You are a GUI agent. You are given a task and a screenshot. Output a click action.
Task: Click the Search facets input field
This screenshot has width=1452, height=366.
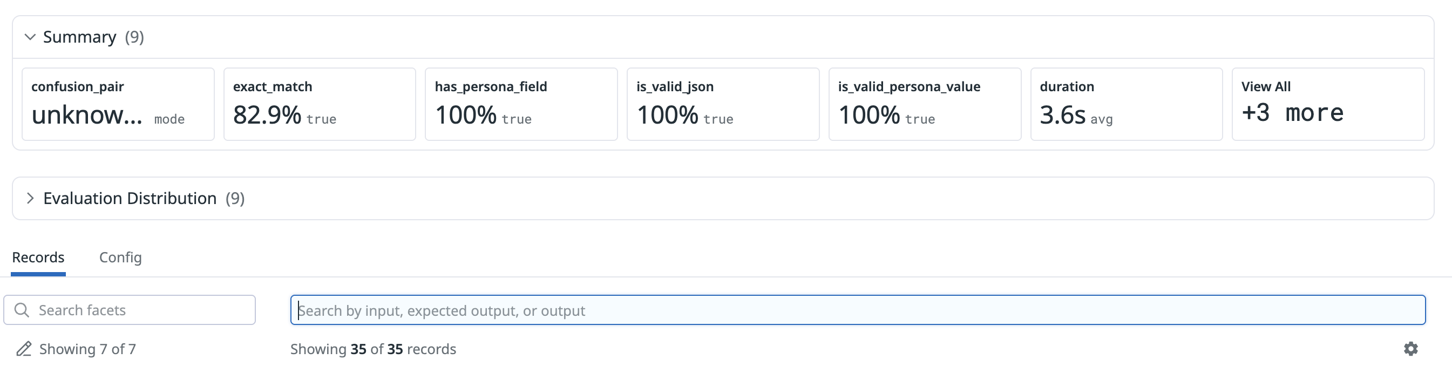[x=141, y=310]
